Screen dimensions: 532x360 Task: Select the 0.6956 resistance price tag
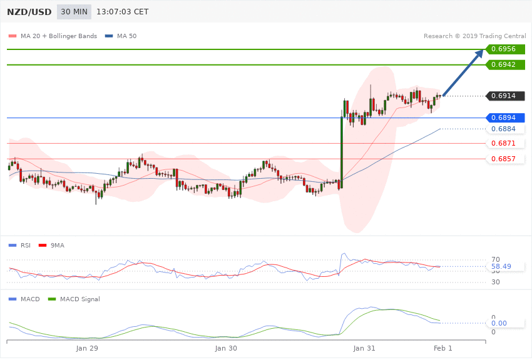click(x=506, y=49)
